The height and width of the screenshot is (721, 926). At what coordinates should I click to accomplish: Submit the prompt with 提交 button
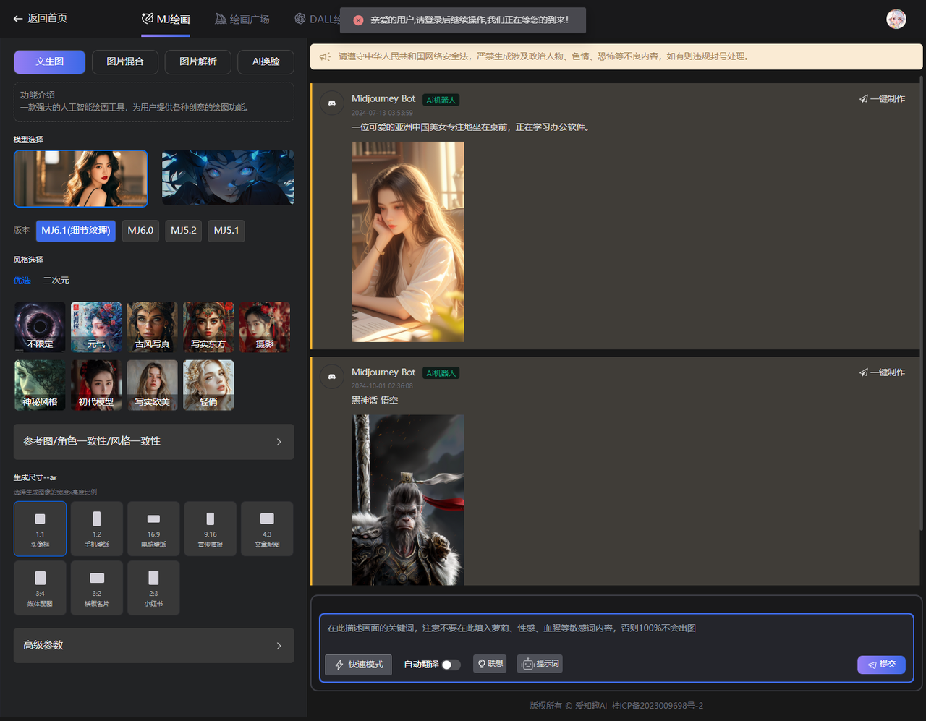click(881, 665)
